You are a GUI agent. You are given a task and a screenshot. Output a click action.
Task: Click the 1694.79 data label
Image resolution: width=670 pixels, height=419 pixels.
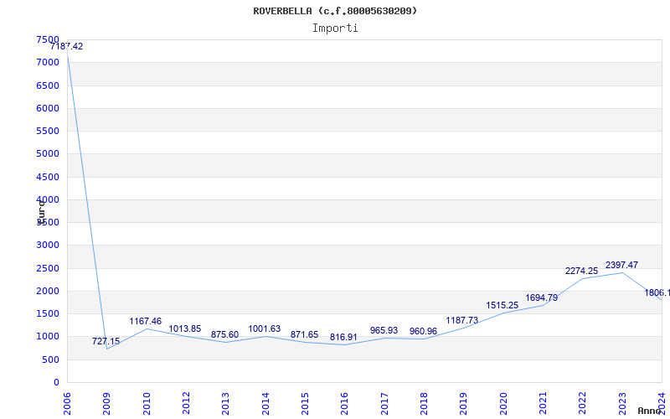(x=542, y=298)
